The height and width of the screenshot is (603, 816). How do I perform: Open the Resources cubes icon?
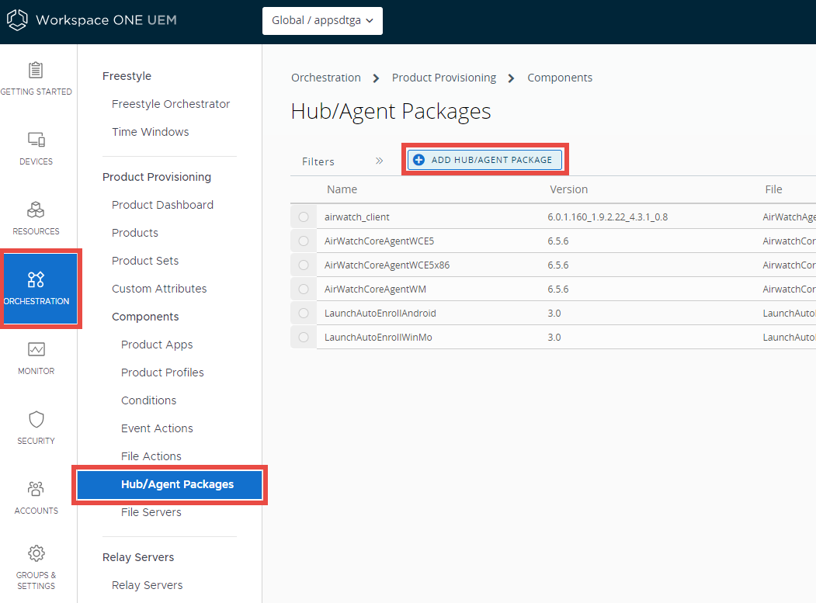36,210
